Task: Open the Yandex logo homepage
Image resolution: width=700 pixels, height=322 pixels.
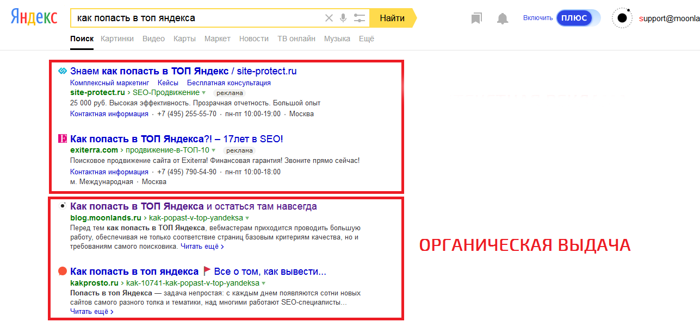Action: [34, 18]
